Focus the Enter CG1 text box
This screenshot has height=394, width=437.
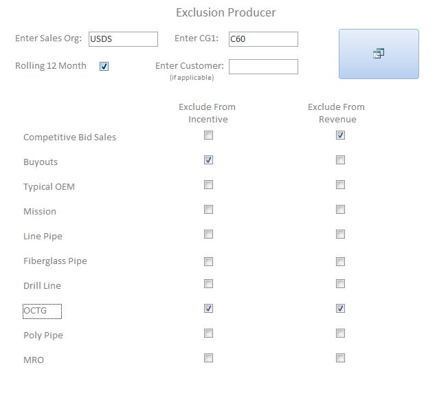pyautogui.click(x=263, y=39)
